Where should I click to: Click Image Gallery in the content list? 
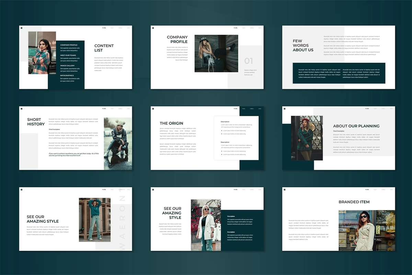click(67, 66)
